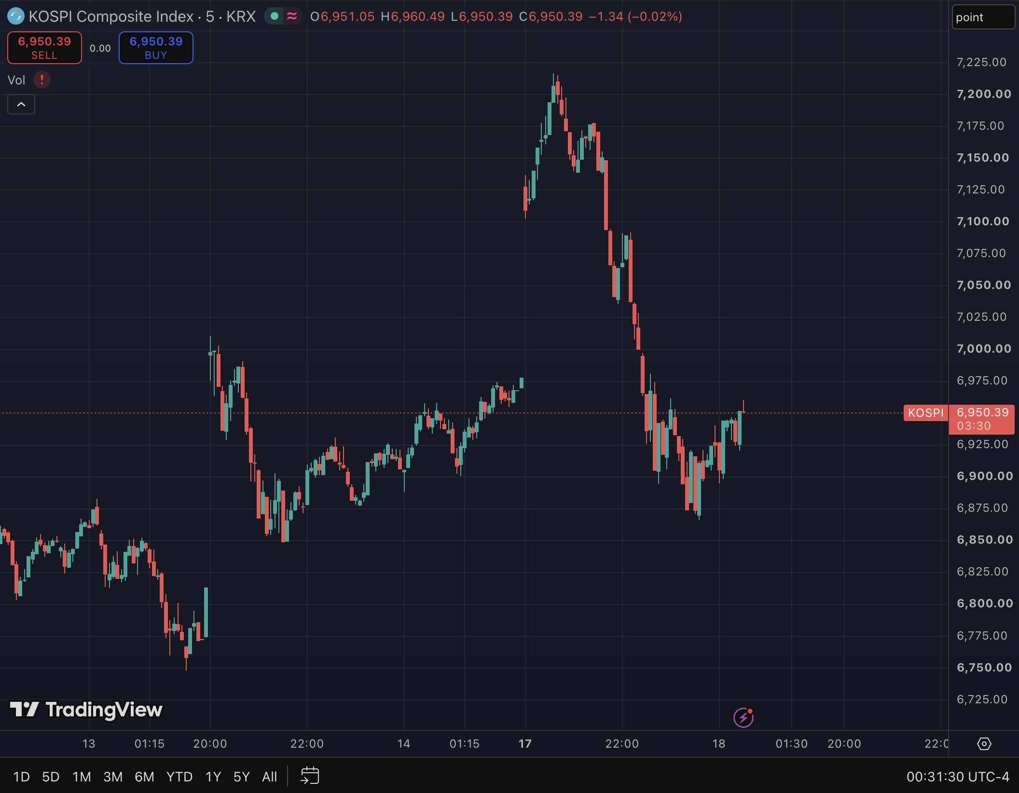
Task: Select the 1Y time range
Action: (x=213, y=777)
